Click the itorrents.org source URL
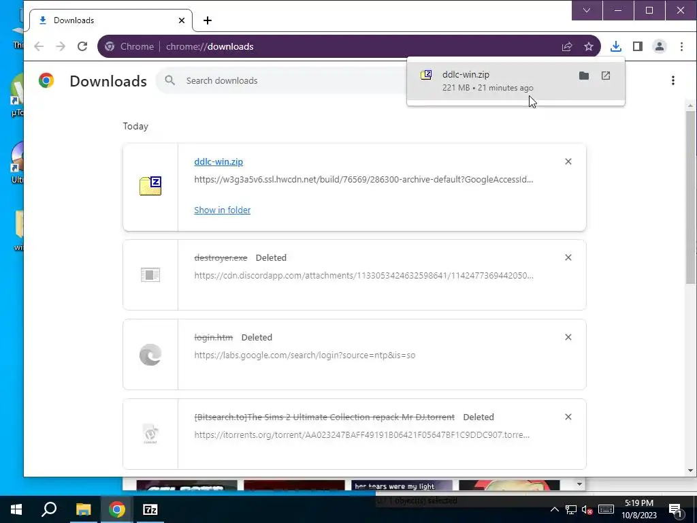Screen dimensions: 697x523 point(362,434)
